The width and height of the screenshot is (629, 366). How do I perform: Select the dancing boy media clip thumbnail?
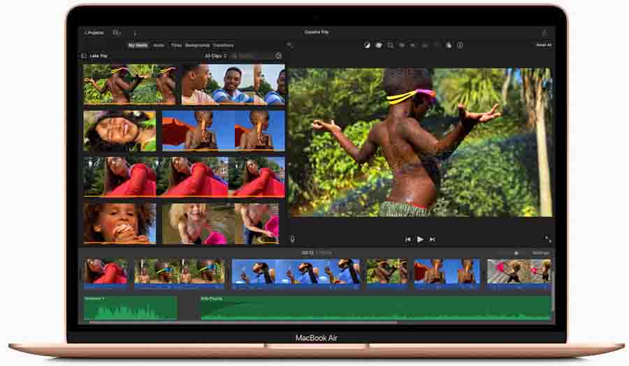point(129,85)
